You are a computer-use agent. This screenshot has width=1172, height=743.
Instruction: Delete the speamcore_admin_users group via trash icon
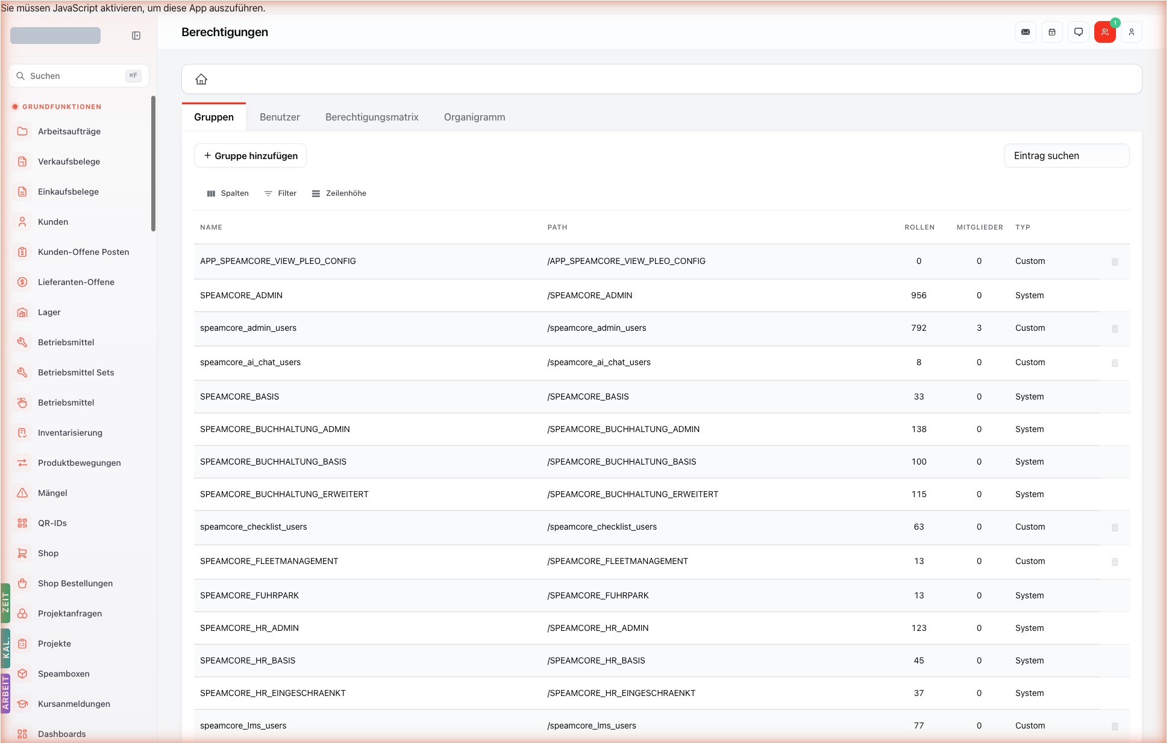coord(1115,328)
